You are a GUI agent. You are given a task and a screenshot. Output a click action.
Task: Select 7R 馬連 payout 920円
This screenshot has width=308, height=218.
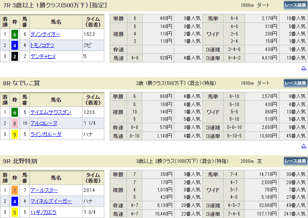(166, 58)
